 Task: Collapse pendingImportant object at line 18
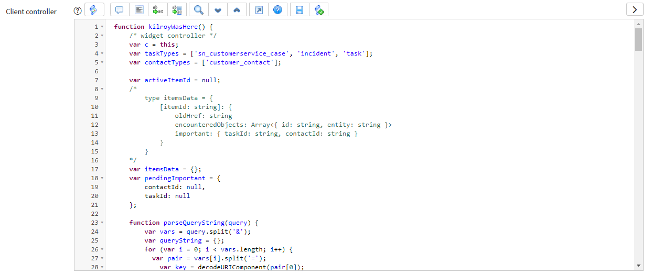coord(102,178)
